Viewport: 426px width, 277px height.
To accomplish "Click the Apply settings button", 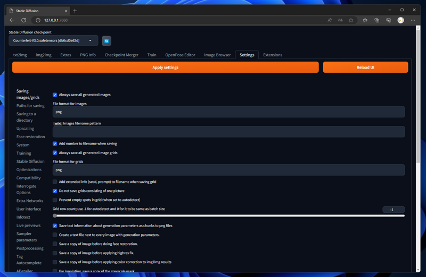I will pos(166,68).
